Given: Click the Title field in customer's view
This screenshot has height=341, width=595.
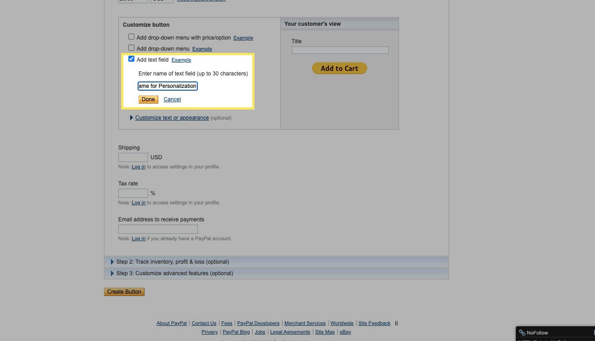Looking at the screenshot, I should 340,50.
